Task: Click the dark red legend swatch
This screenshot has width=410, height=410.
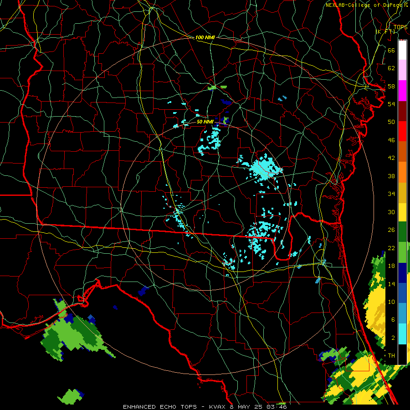Action: click(402, 111)
